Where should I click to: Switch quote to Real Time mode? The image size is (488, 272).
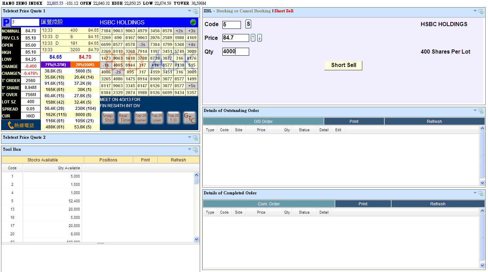[124, 118]
